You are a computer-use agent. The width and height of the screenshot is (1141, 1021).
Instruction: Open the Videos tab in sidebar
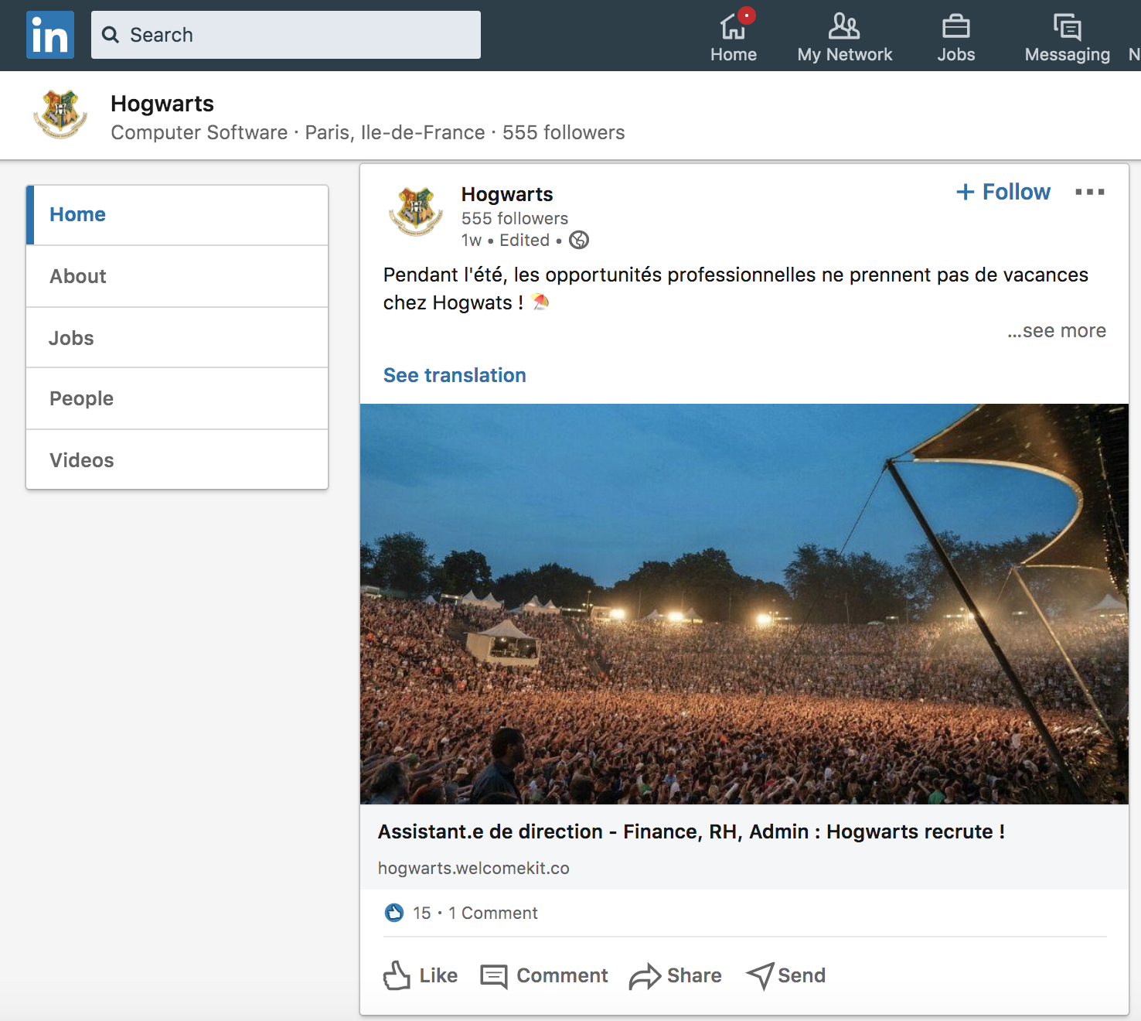coord(81,460)
